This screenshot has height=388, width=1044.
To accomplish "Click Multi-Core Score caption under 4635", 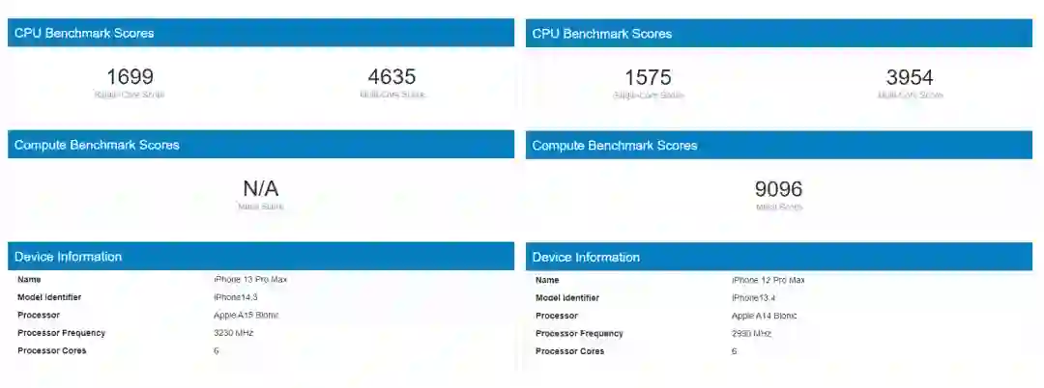I will click(392, 95).
